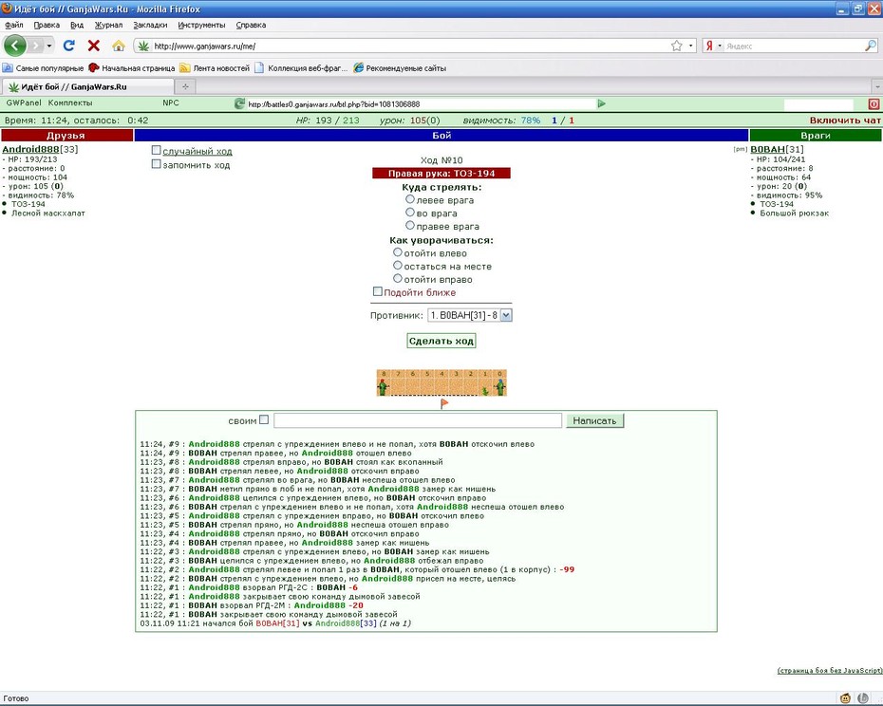
Task: Select во врага shooting option
Action: [x=410, y=213]
